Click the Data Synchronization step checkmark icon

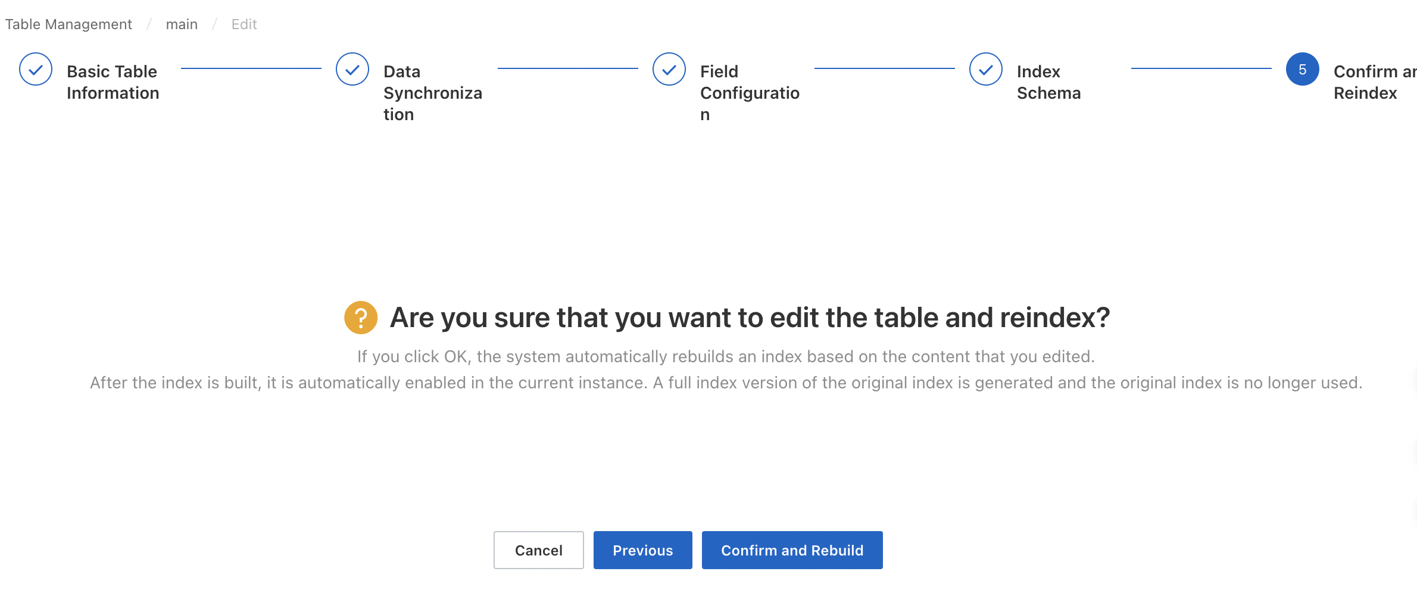click(x=352, y=70)
